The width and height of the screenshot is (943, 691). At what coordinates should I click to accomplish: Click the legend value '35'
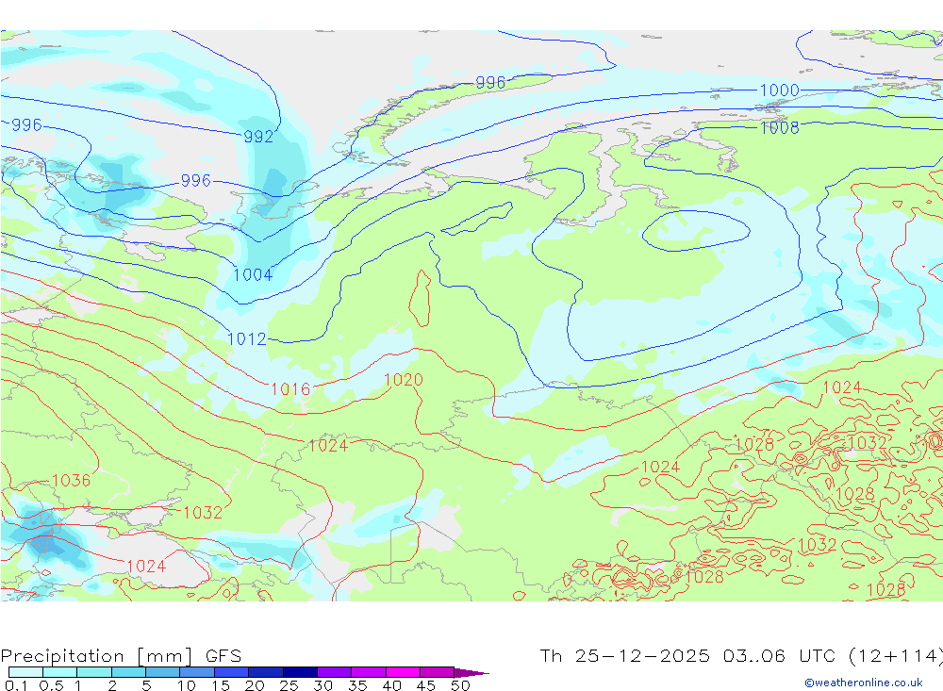pyautogui.click(x=357, y=685)
